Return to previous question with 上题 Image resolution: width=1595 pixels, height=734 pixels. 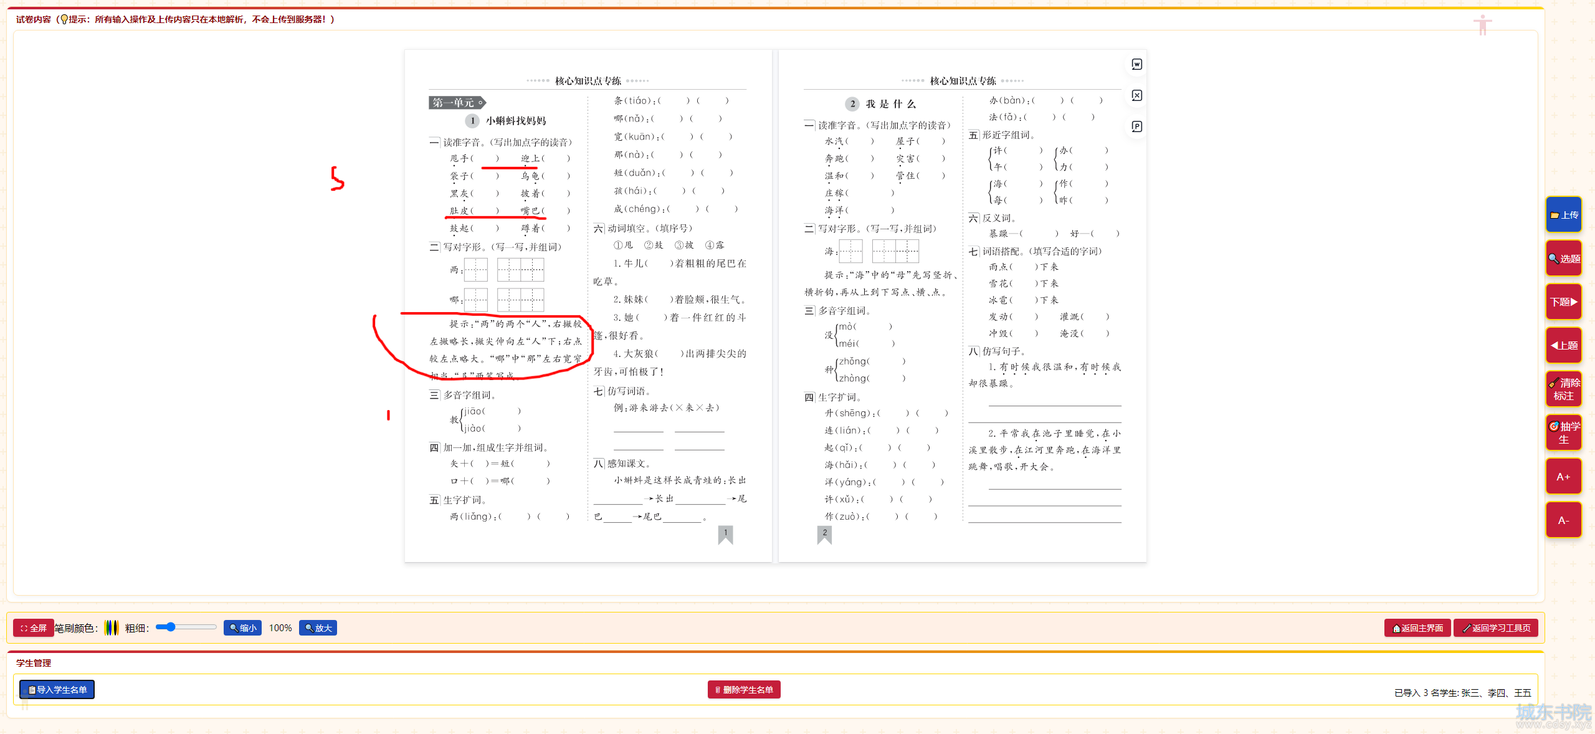pyautogui.click(x=1563, y=345)
